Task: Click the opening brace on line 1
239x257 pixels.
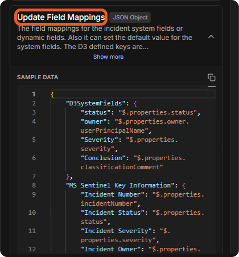Action: point(52,94)
